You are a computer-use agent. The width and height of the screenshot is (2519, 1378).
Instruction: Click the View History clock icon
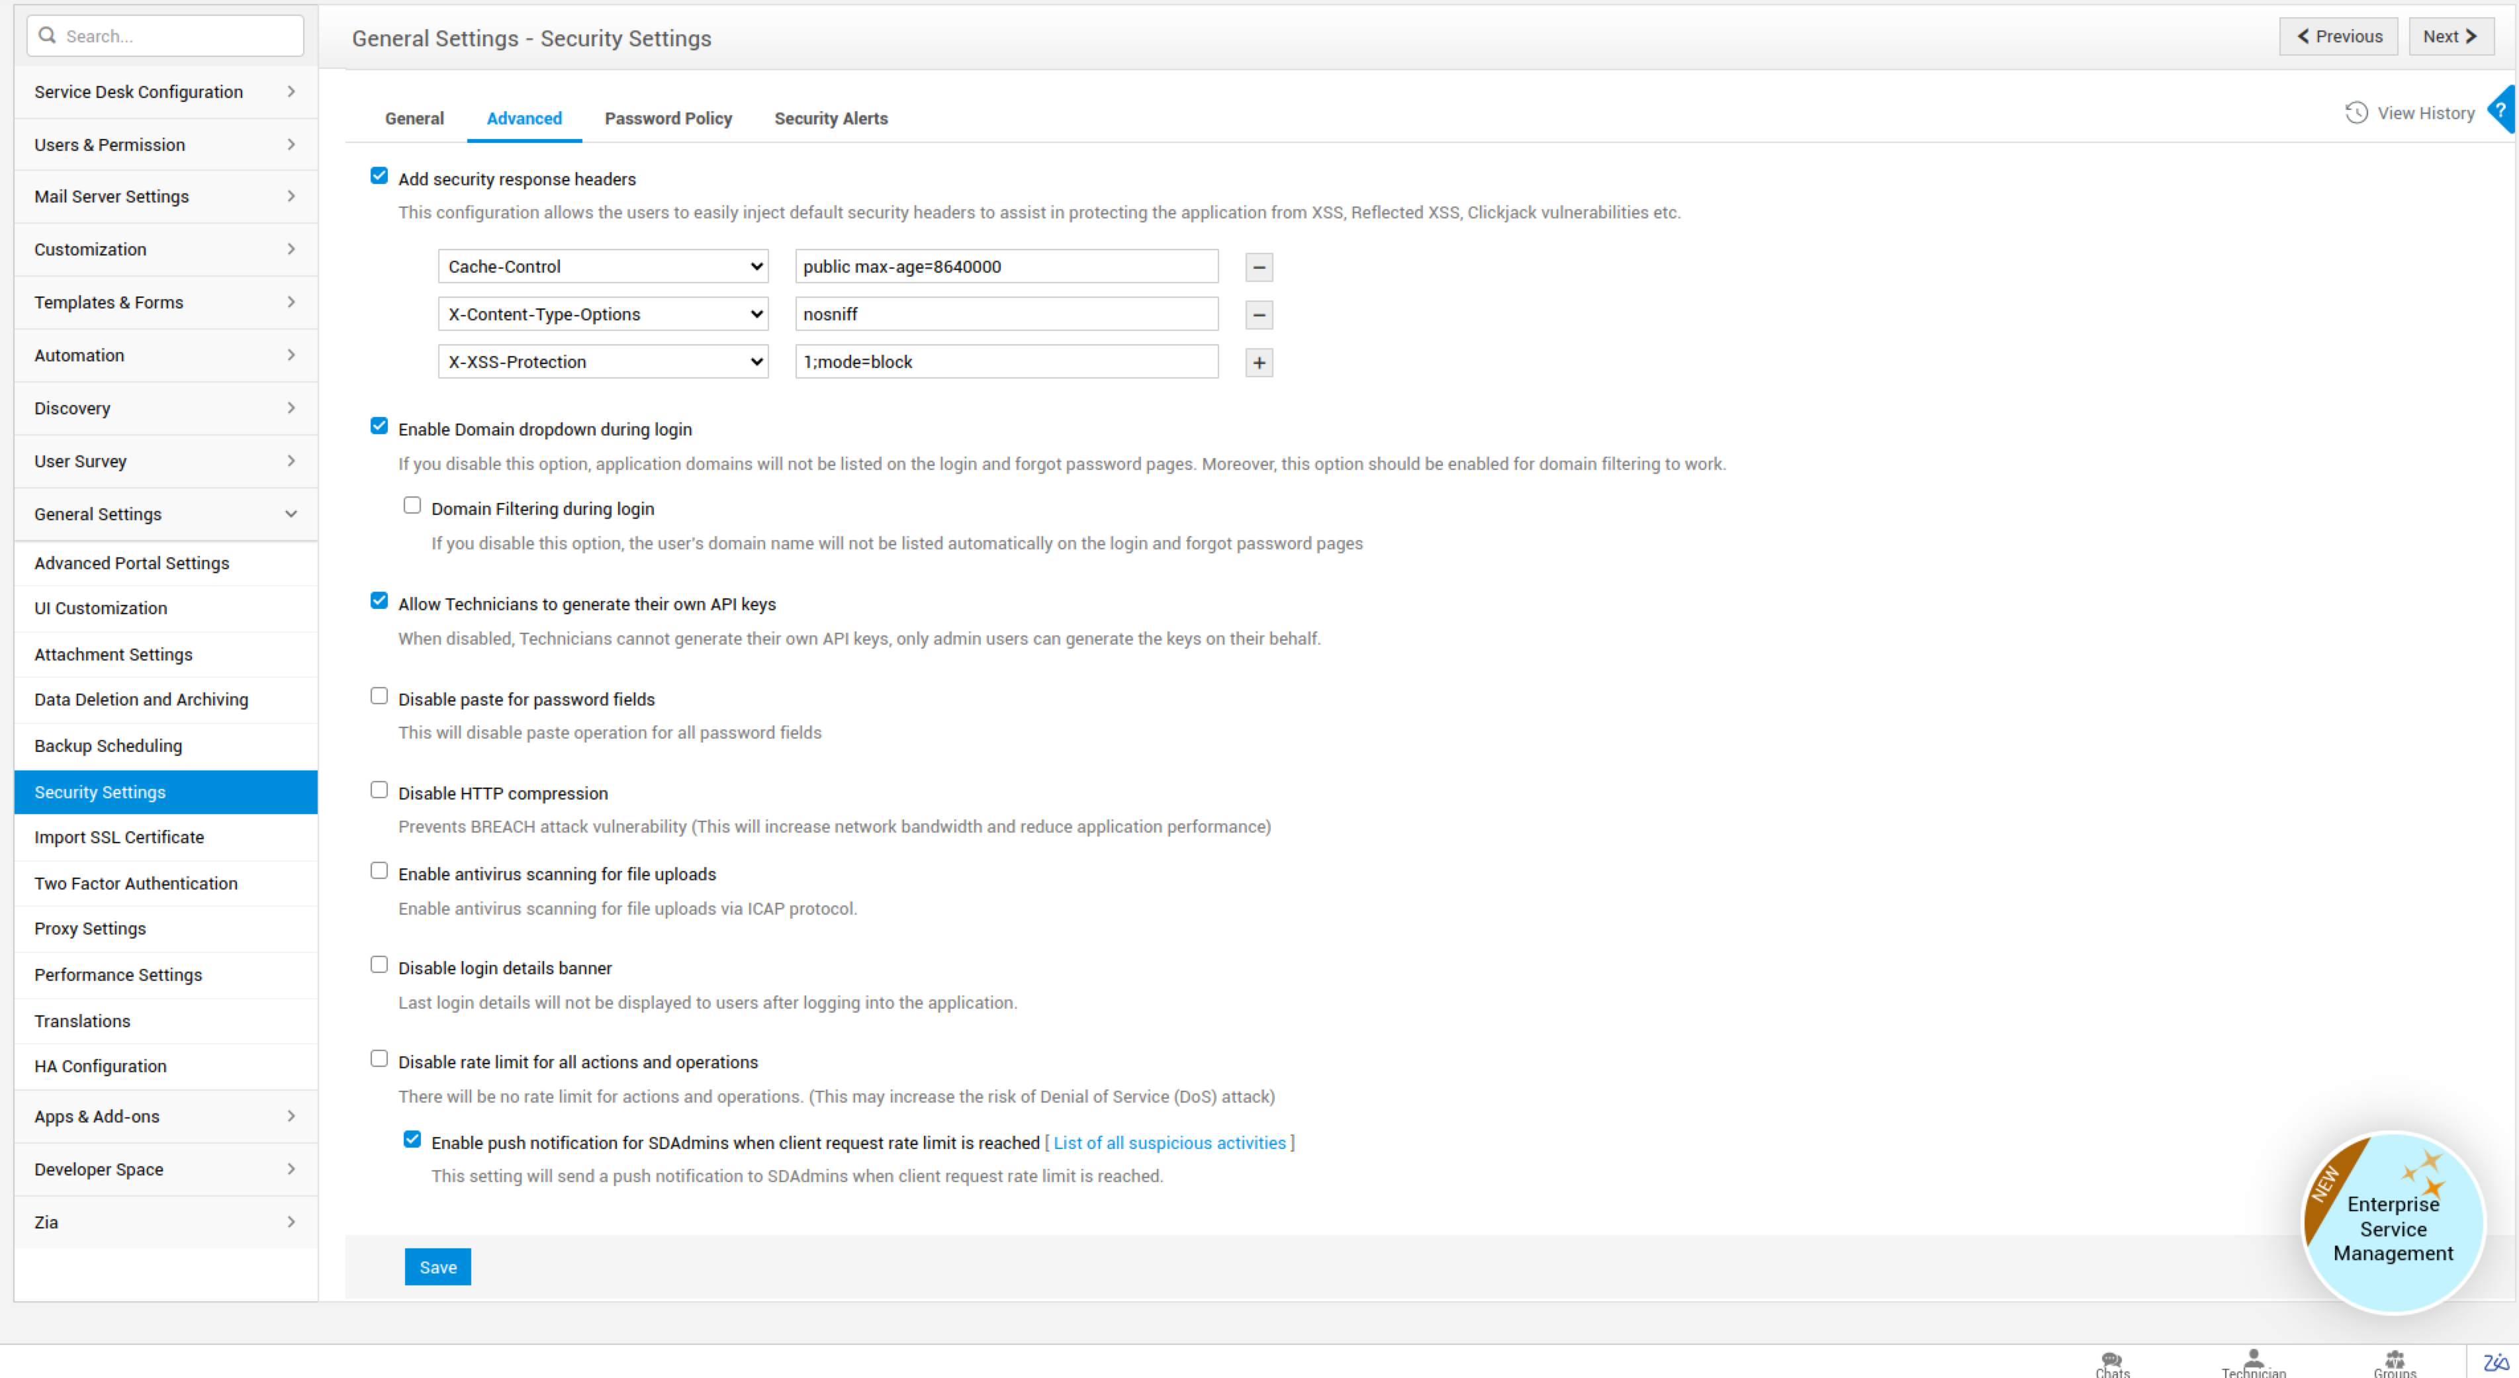[x=2357, y=113]
